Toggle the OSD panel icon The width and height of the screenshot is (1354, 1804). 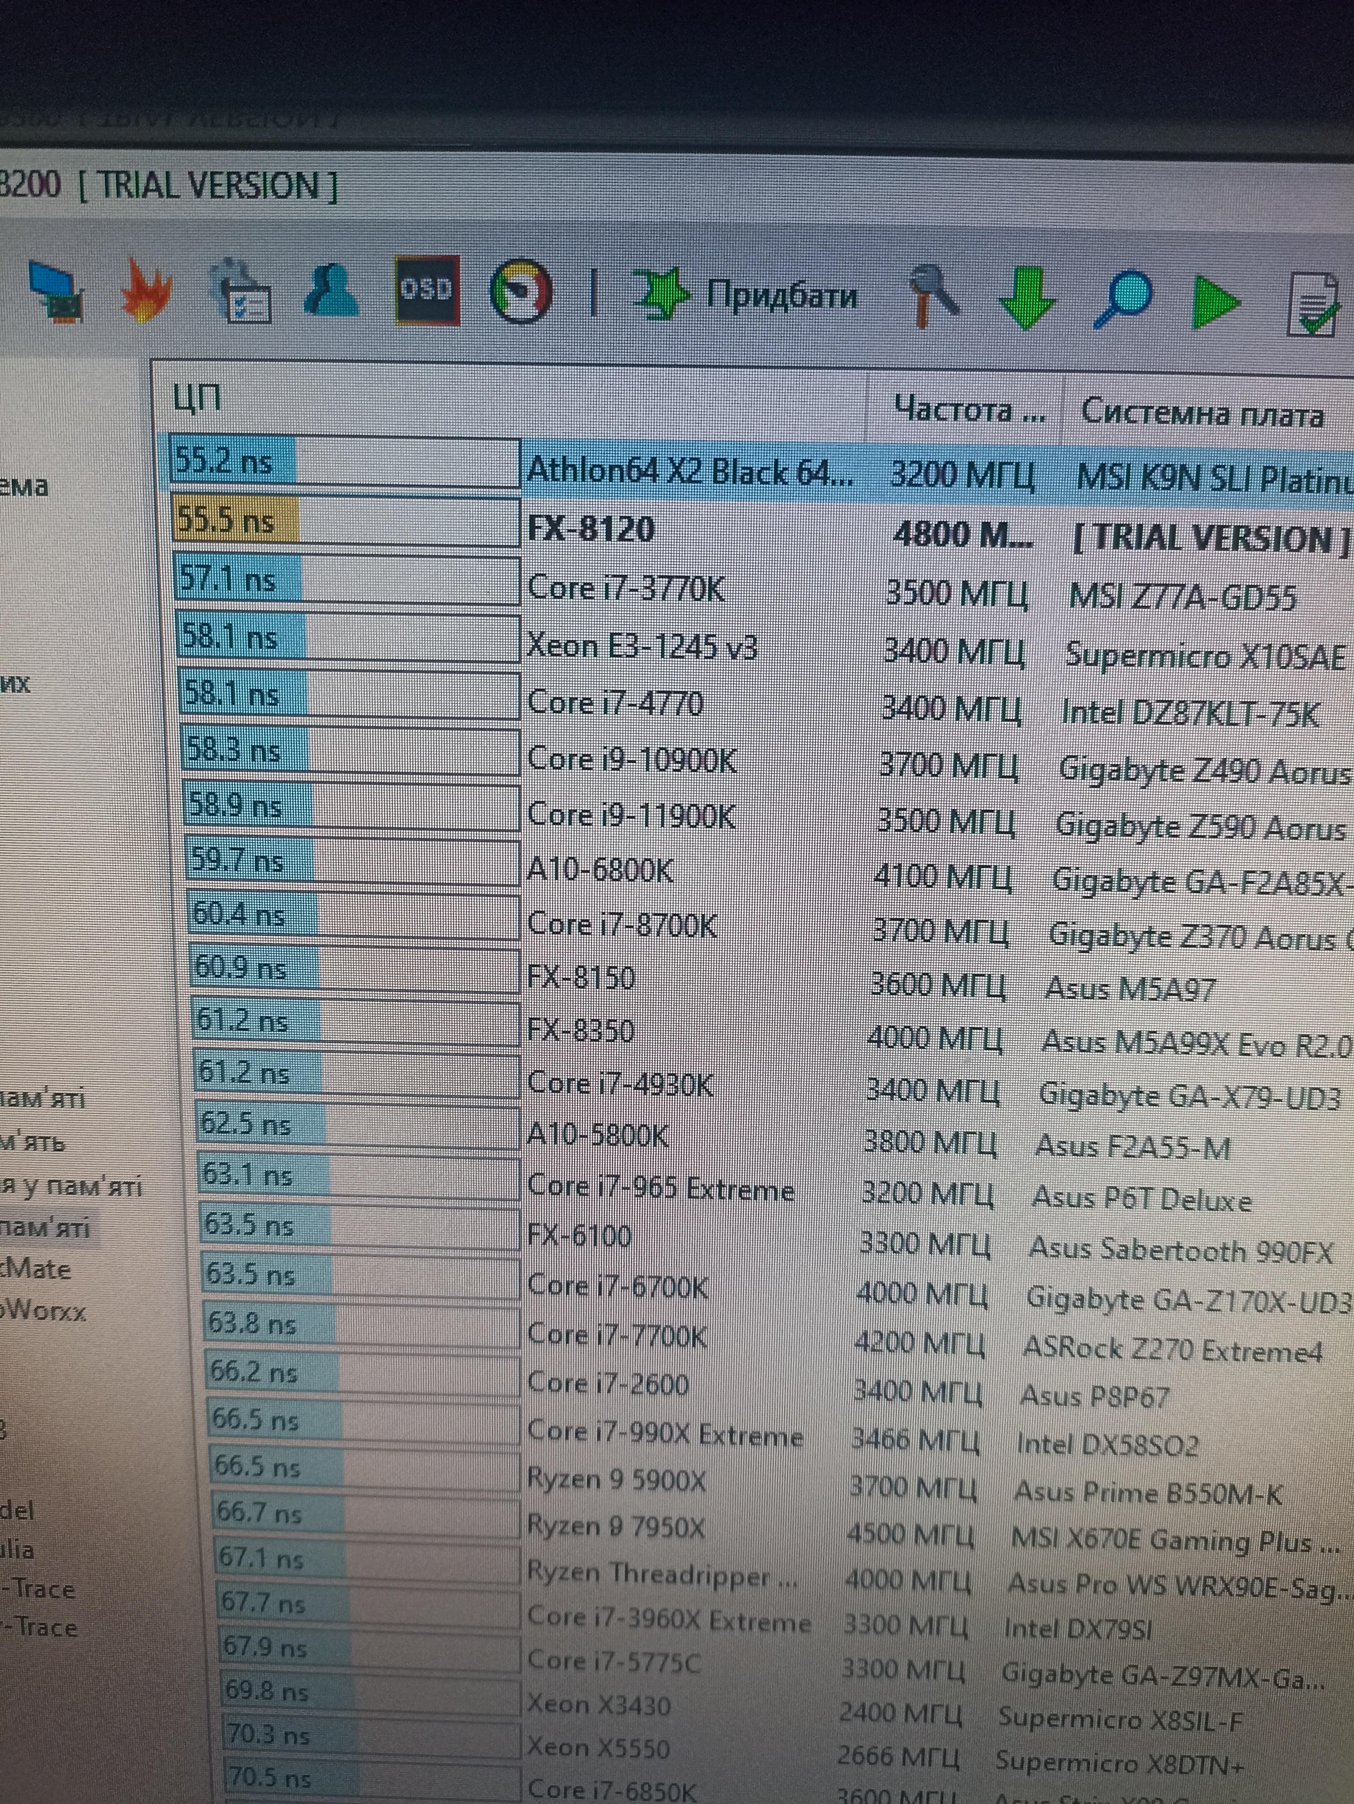pyautogui.click(x=426, y=290)
